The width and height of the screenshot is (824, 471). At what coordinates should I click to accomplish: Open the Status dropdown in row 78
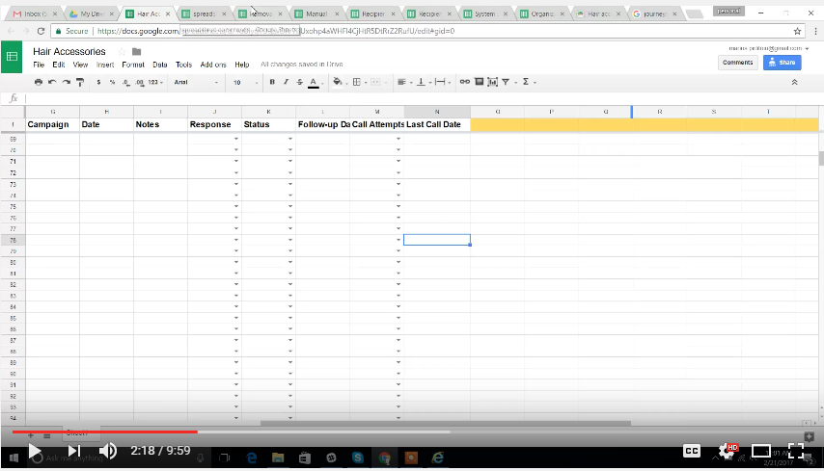click(290, 240)
